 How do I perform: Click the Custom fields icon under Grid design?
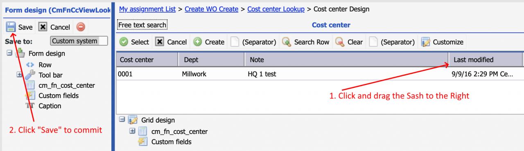point(142,142)
